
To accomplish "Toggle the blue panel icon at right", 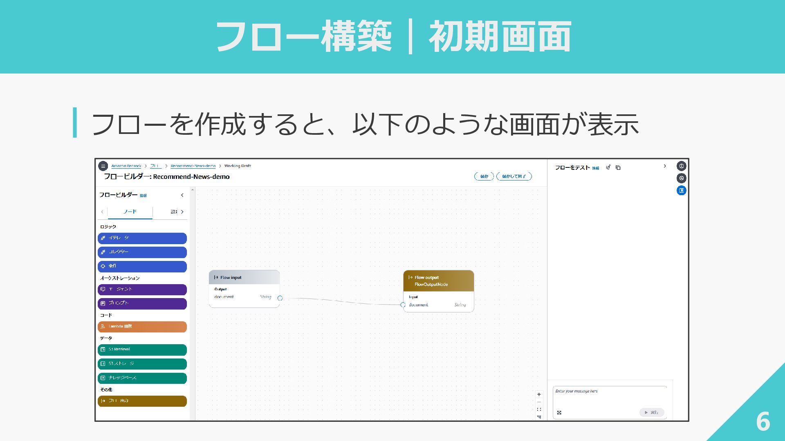I will coord(681,190).
